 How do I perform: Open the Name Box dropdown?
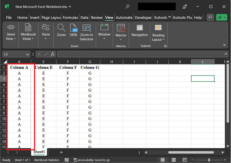point(27,54)
